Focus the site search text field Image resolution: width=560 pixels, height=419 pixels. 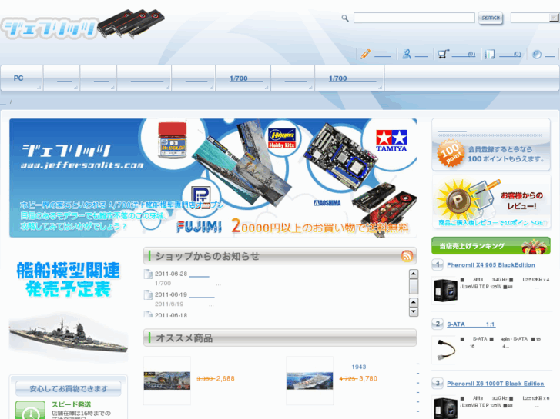pos(414,18)
